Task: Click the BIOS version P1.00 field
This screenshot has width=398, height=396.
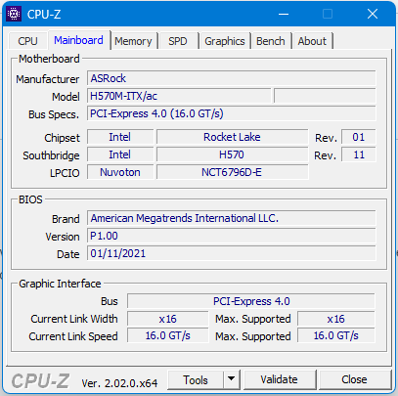Action: [x=231, y=236]
